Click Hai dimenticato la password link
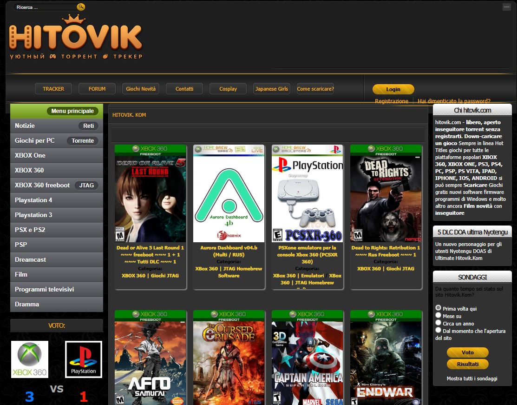The image size is (517, 405). tap(454, 101)
